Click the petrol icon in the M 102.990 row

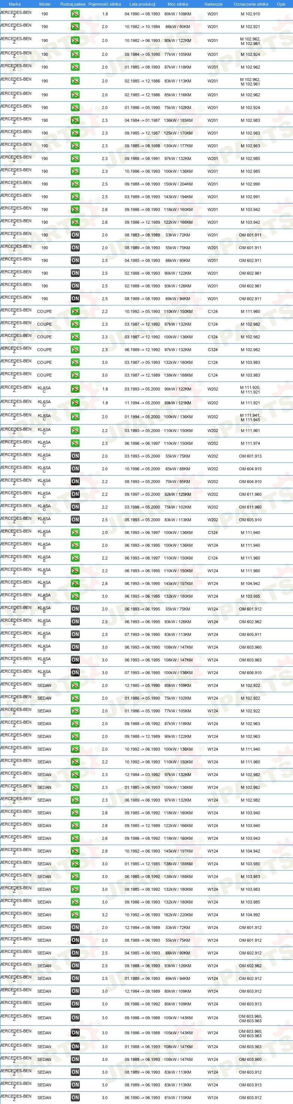click(75, 184)
